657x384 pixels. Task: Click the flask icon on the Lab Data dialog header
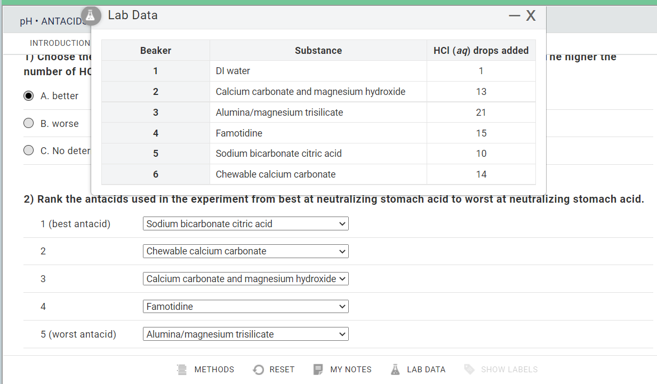91,16
